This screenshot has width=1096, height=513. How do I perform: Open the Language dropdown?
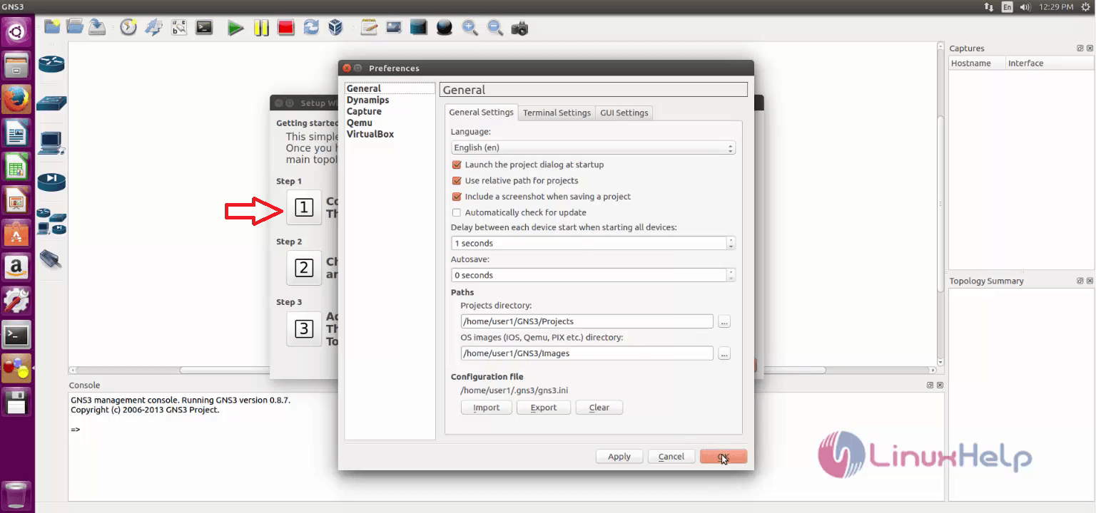(593, 147)
